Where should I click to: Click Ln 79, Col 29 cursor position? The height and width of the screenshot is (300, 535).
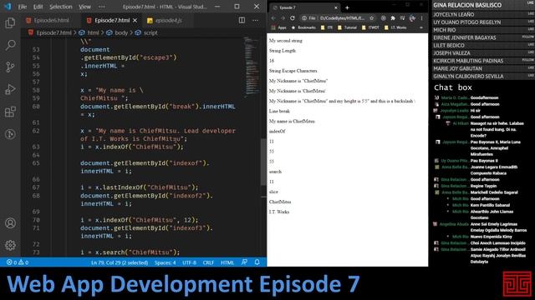(120, 262)
